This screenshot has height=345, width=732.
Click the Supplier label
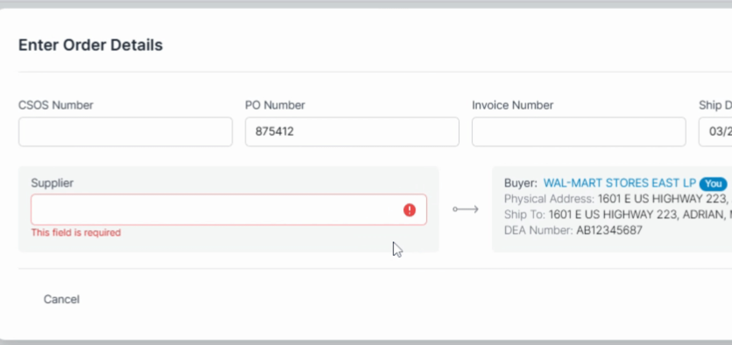click(x=52, y=183)
